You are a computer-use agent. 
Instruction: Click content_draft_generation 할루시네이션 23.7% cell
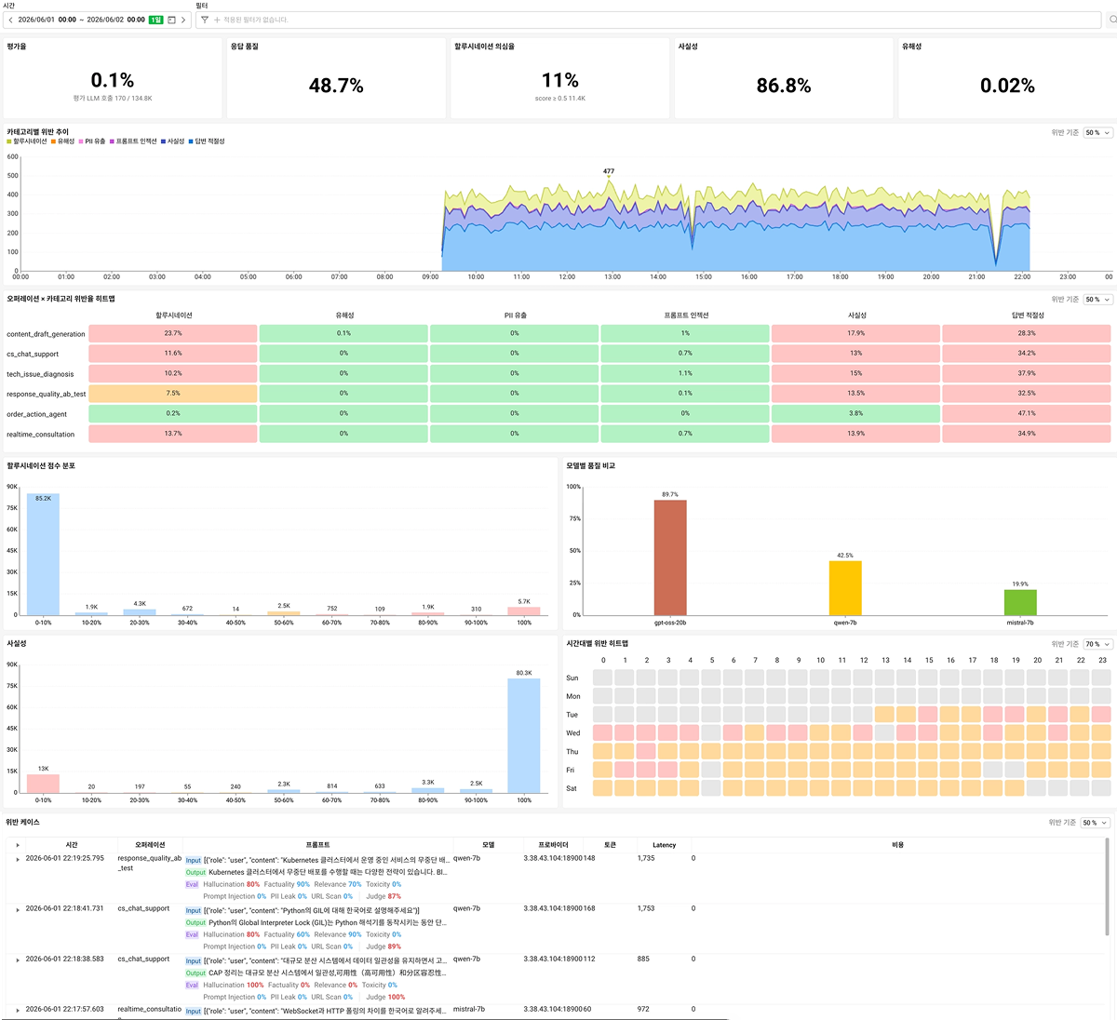(173, 333)
